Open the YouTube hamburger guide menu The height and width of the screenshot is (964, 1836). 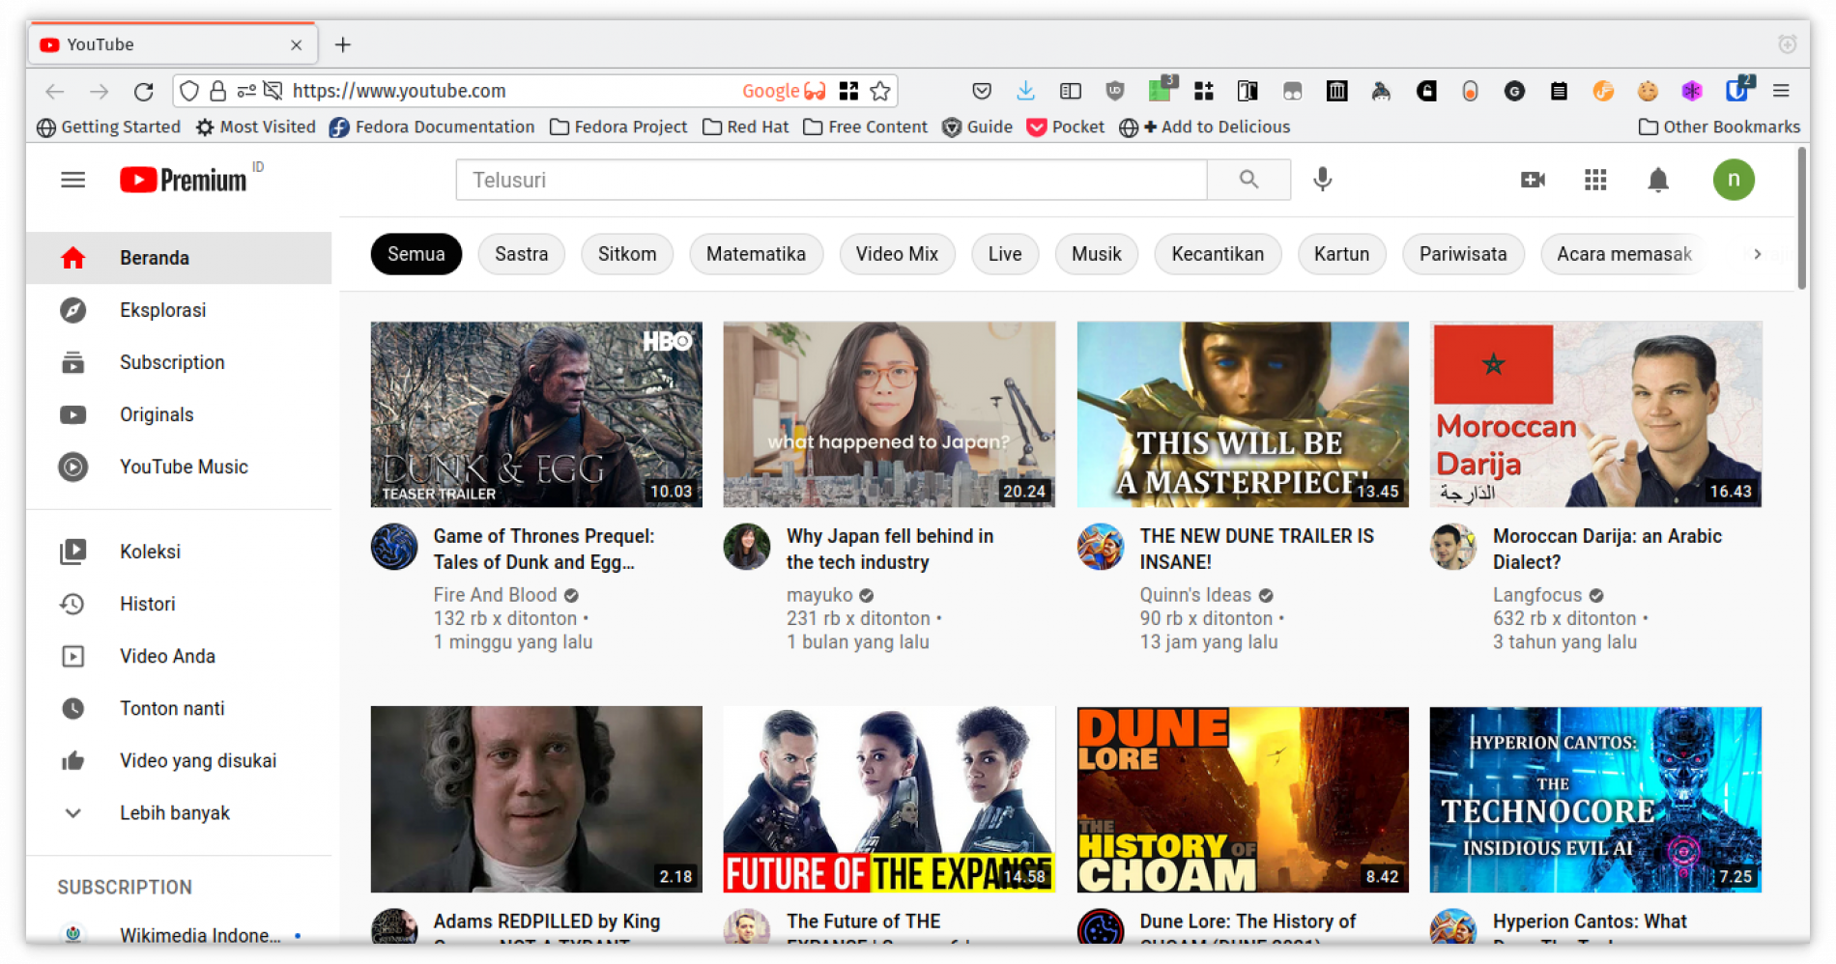coord(73,180)
